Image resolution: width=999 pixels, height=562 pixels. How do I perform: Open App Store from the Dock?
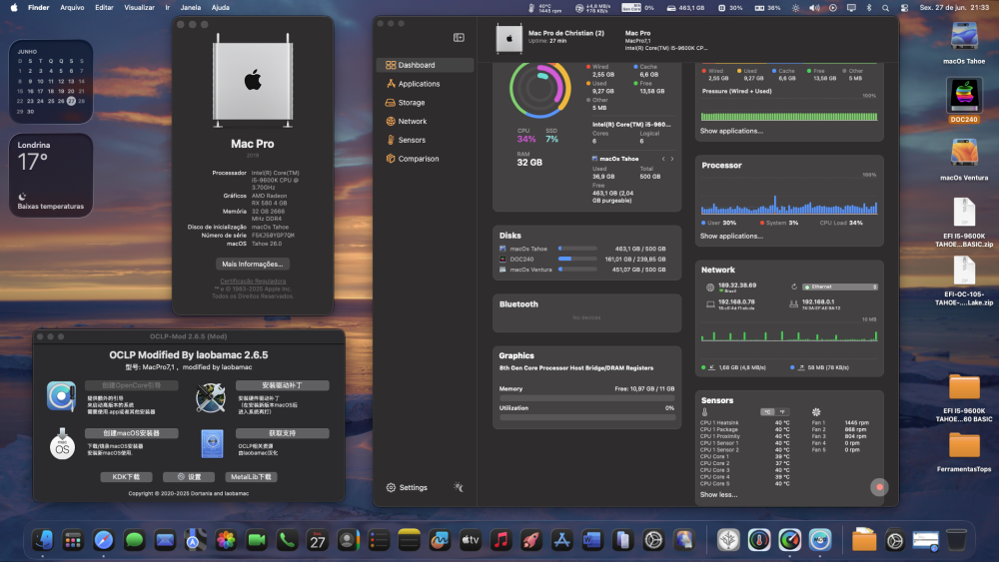[x=561, y=540]
